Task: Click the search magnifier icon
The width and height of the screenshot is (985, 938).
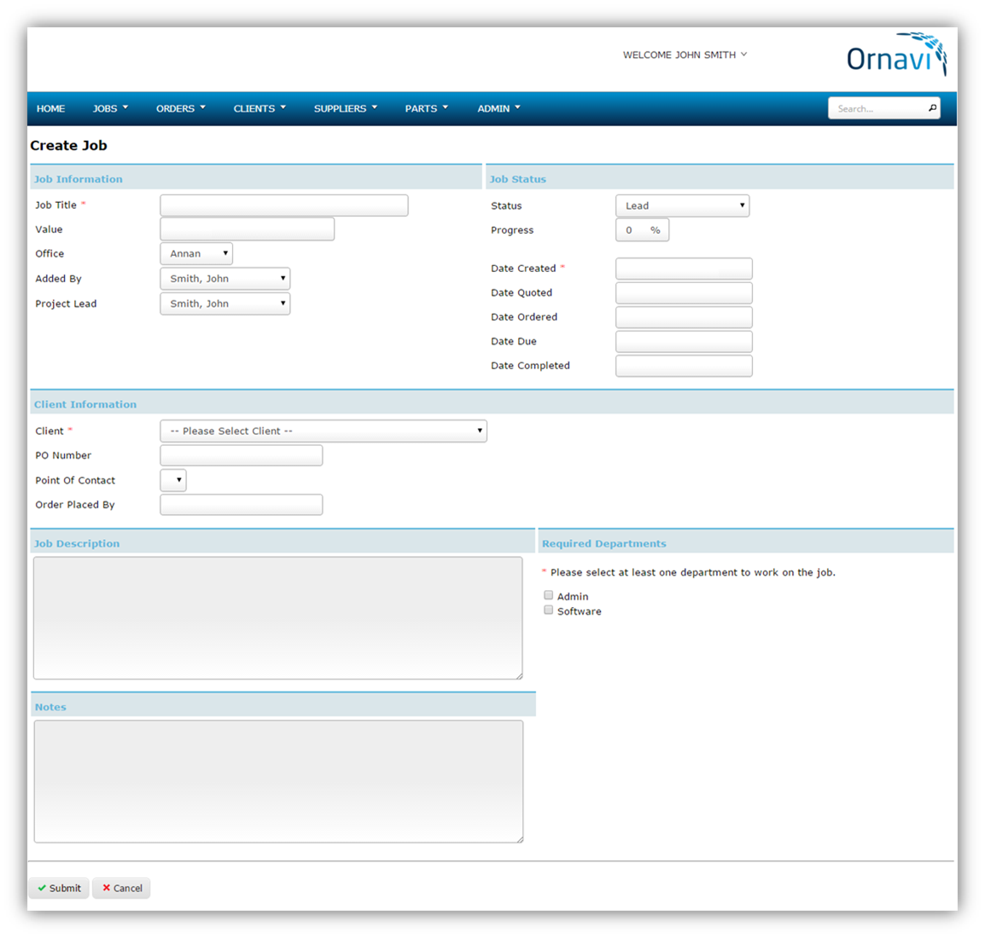Action: tap(932, 108)
